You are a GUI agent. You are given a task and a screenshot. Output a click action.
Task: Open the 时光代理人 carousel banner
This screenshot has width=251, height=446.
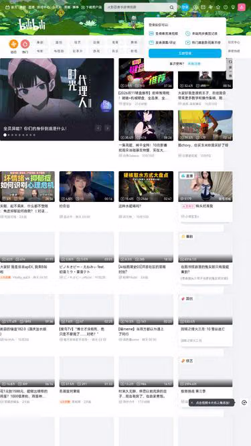(x=57, y=99)
